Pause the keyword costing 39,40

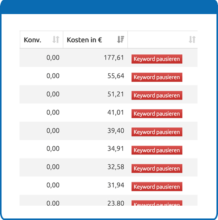[157, 132]
